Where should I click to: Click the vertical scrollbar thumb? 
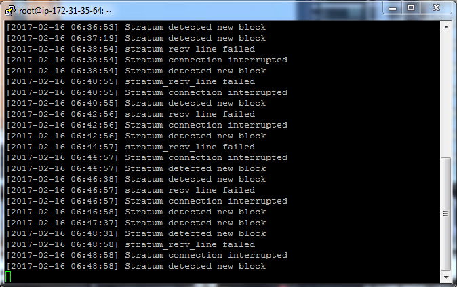(x=445, y=214)
